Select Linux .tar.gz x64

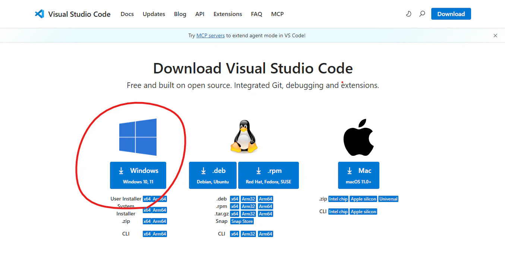click(234, 214)
